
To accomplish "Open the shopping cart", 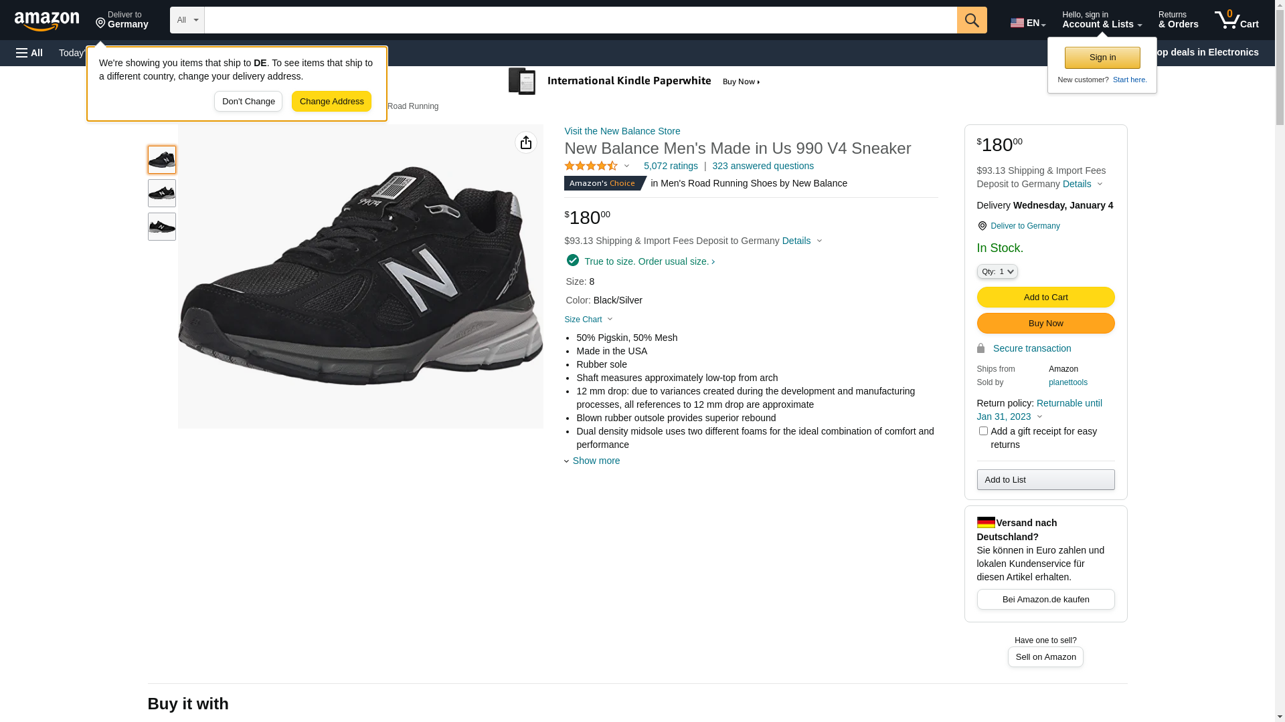I will (1236, 20).
